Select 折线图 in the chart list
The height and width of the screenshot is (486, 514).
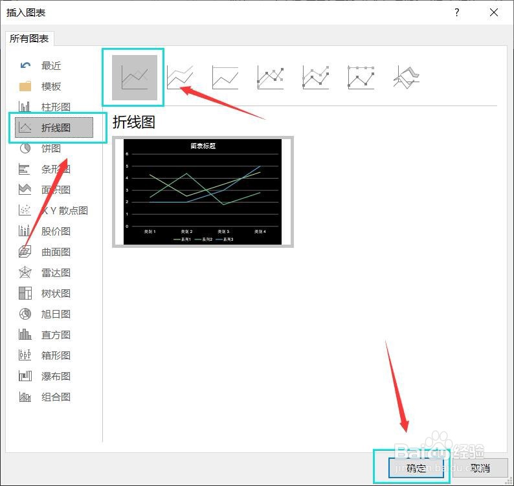coord(56,127)
